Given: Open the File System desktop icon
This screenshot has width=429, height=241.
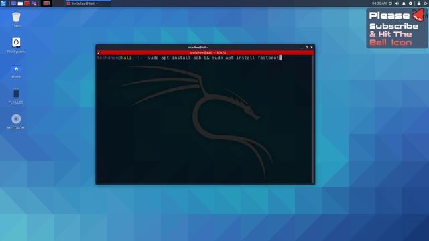Looking at the screenshot, I should [x=16, y=46].
